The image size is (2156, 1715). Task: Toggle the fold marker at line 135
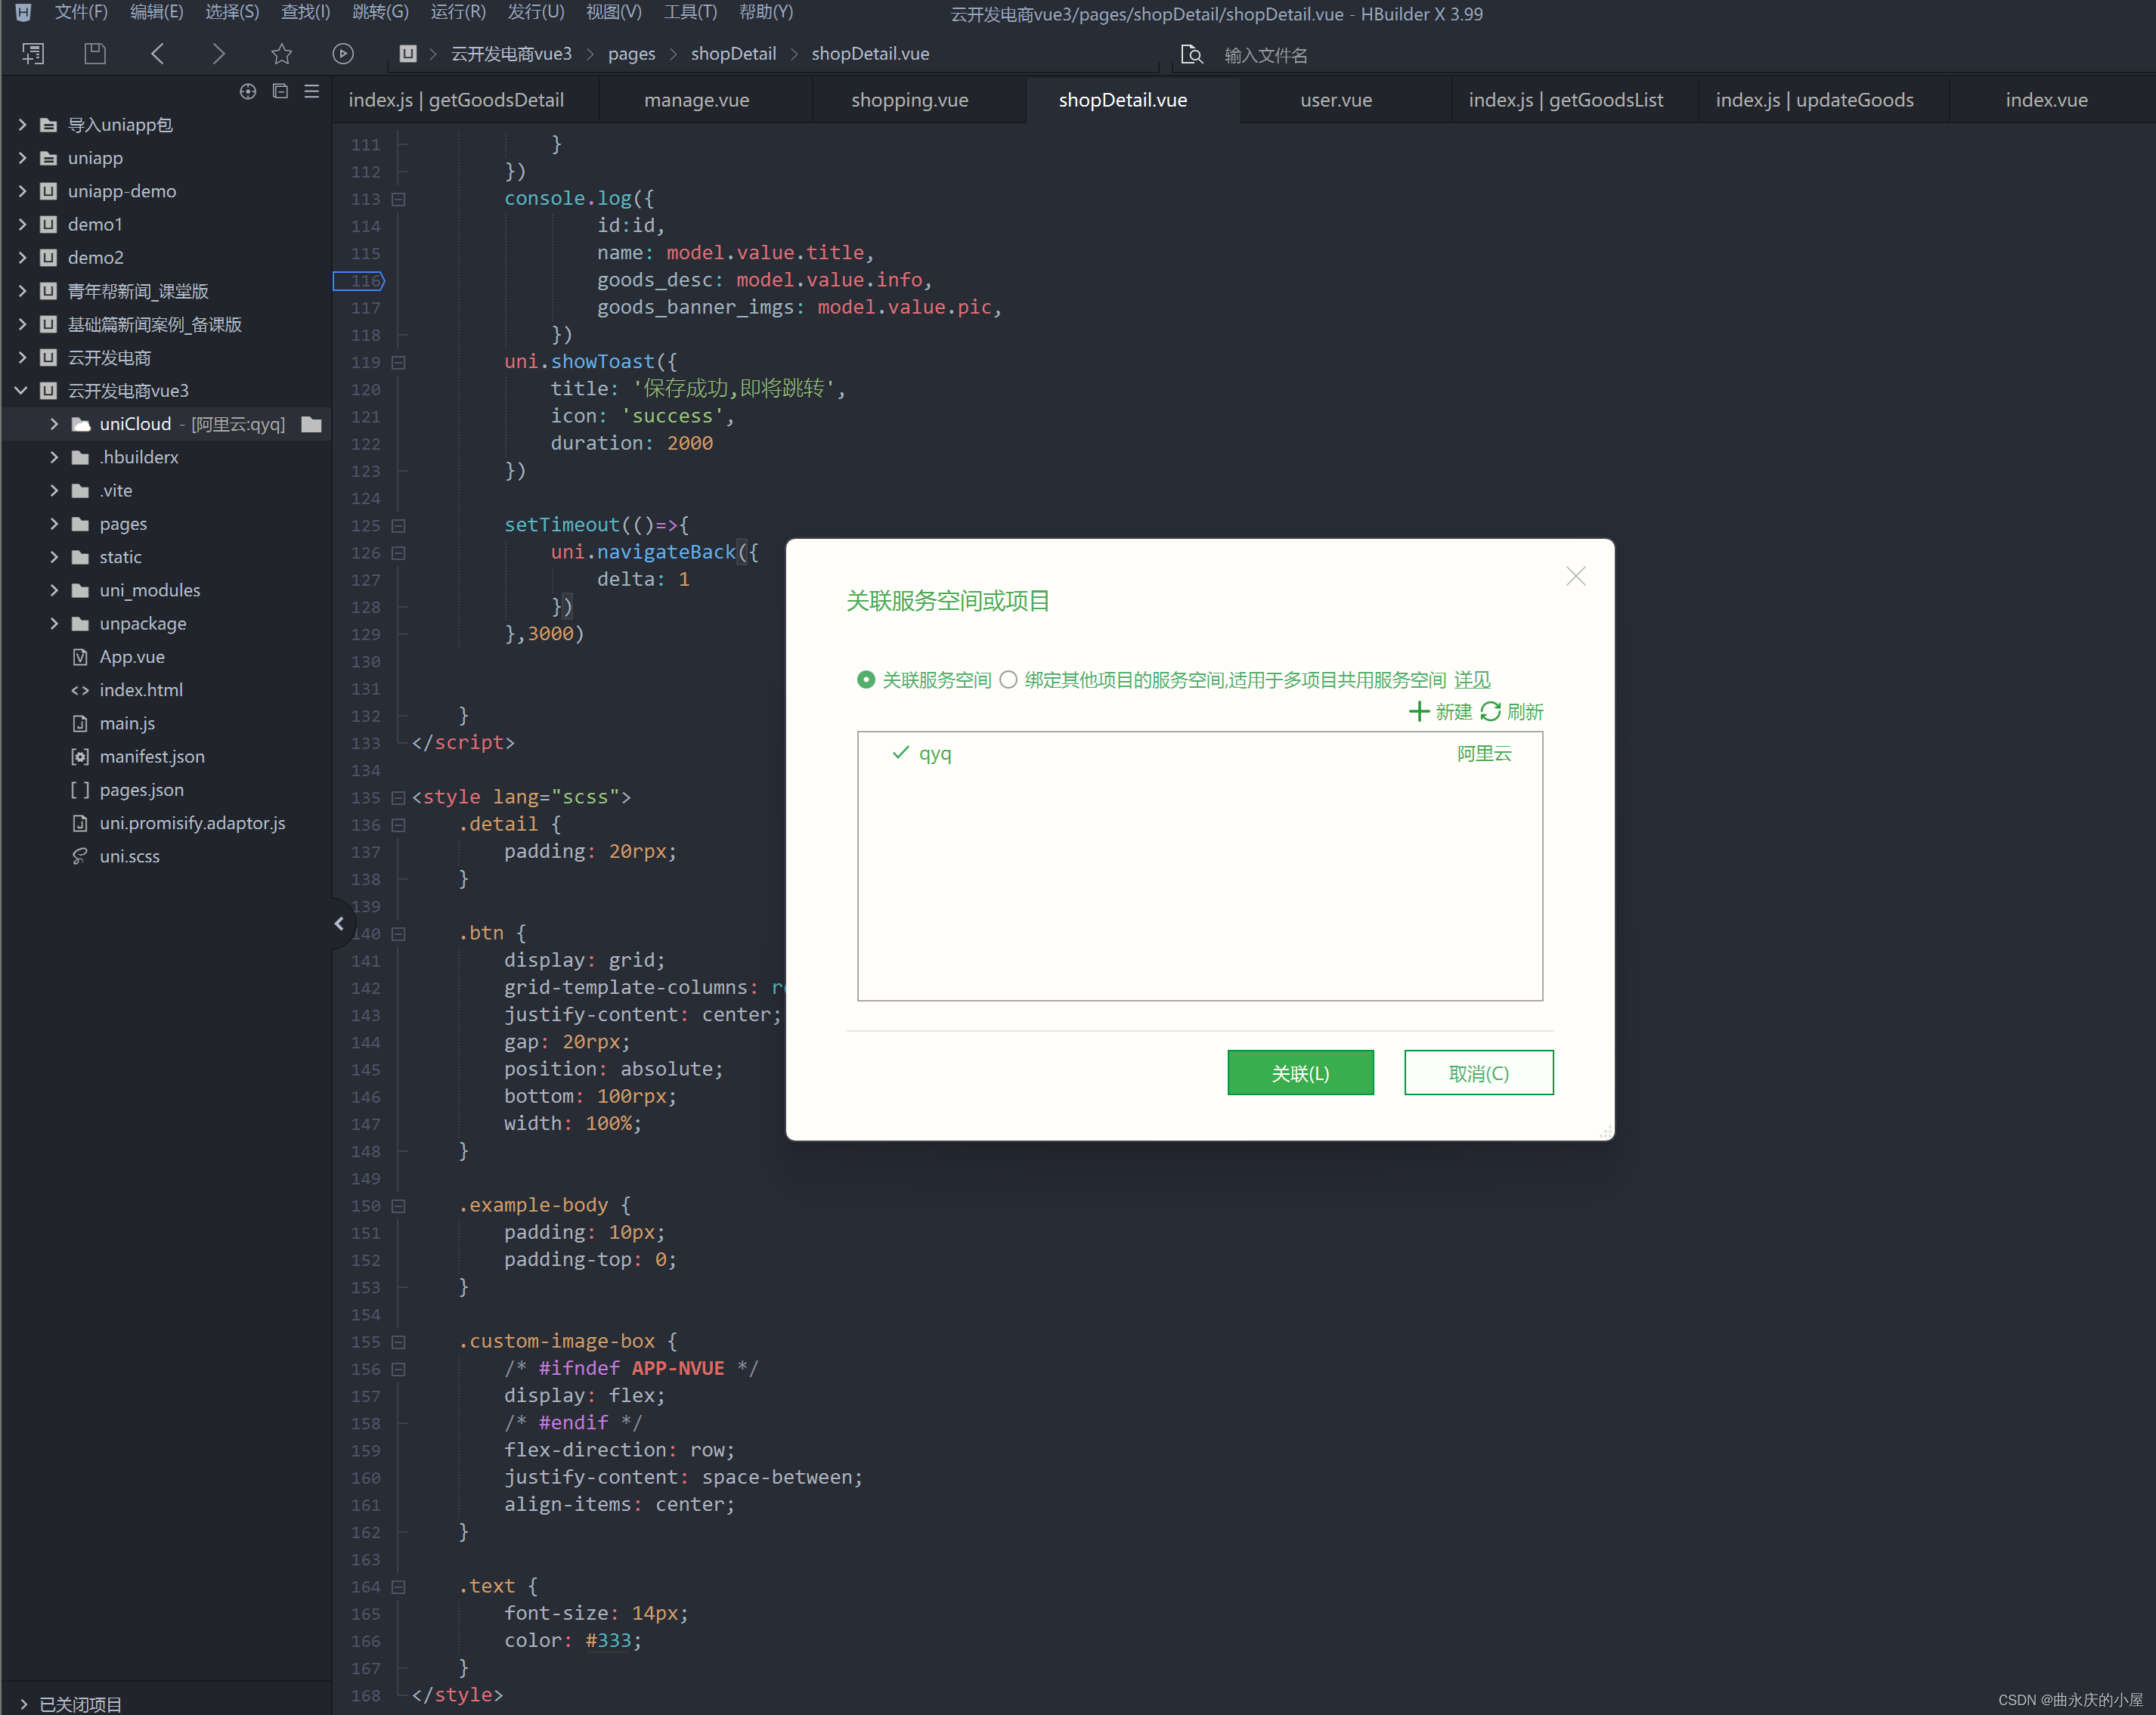398,798
